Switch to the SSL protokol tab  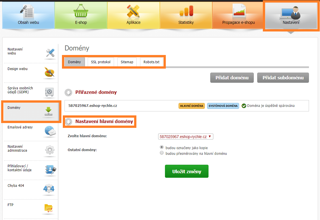click(101, 62)
